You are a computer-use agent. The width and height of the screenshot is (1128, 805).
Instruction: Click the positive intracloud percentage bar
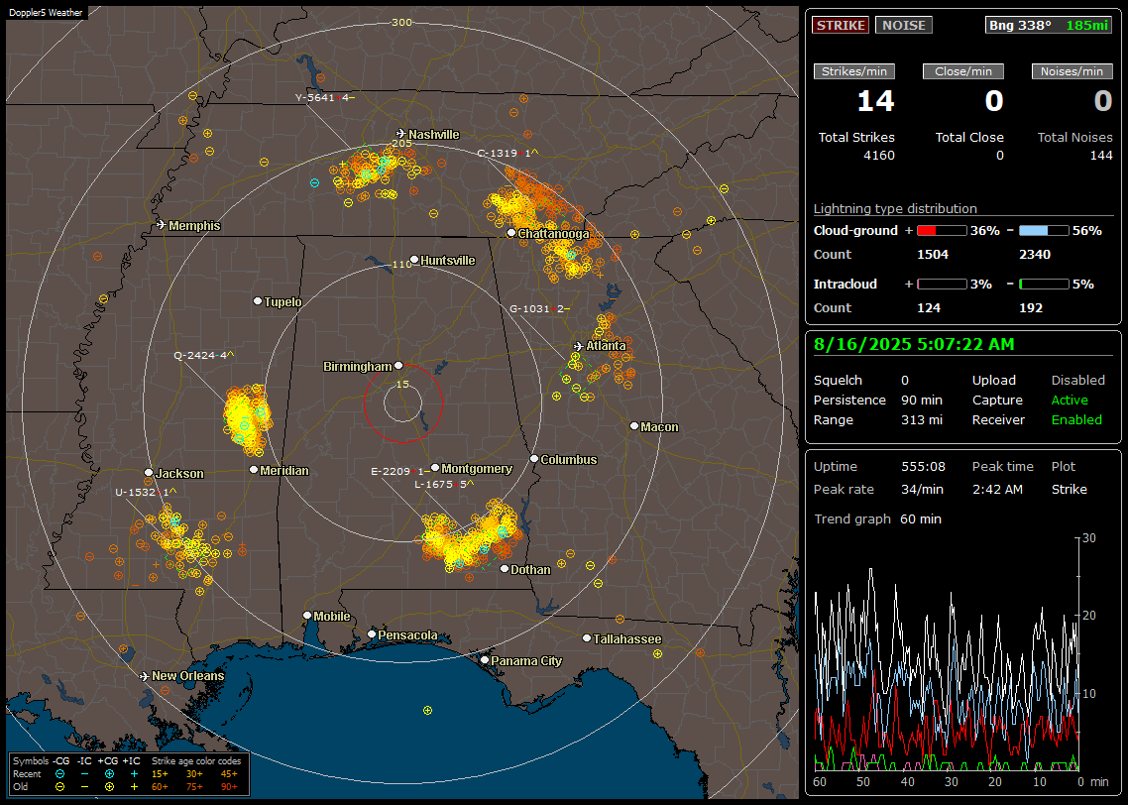[942, 285]
